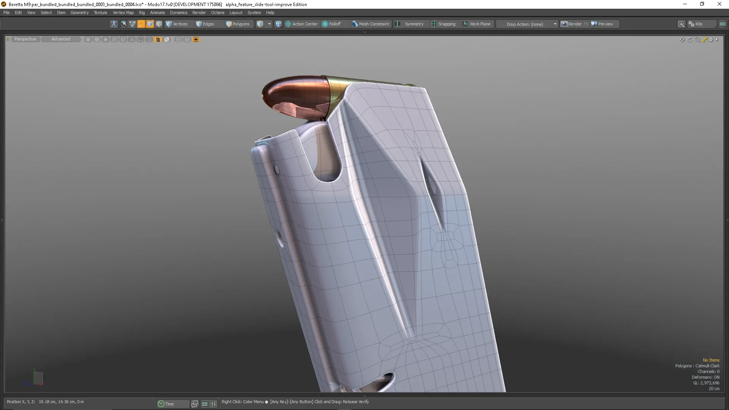The height and width of the screenshot is (410, 729).
Task: Click the Time button
Action: [x=173, y=404]
